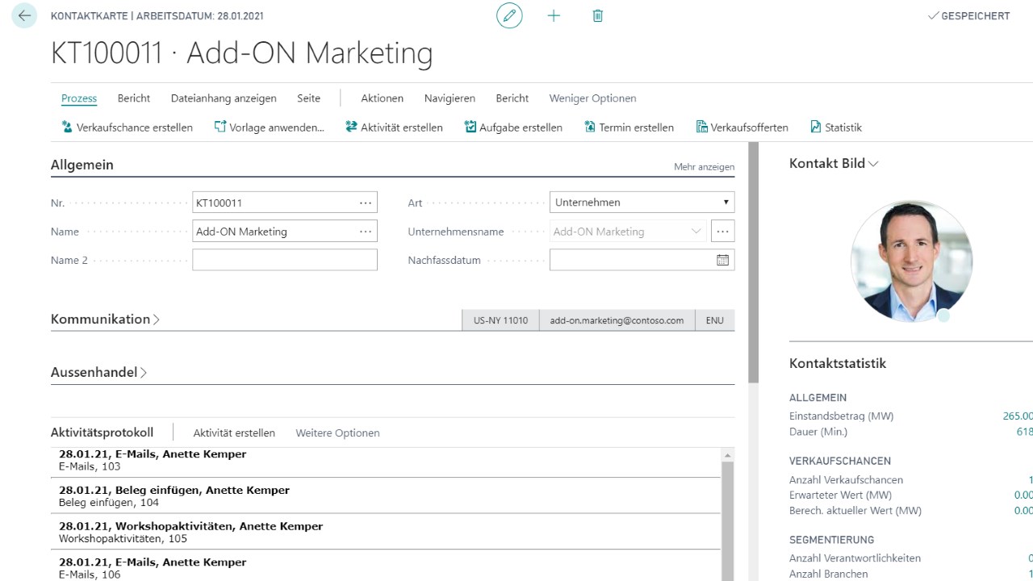
Task: Expand the Kommunikation section
Action: 105,320
